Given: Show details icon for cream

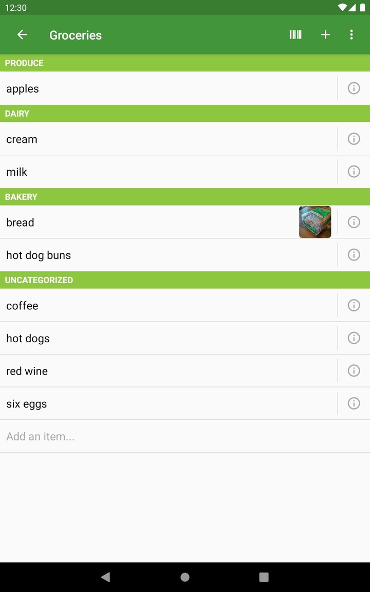Looking at the screenshot, I should pyautogui.click(x=354, y=139).
